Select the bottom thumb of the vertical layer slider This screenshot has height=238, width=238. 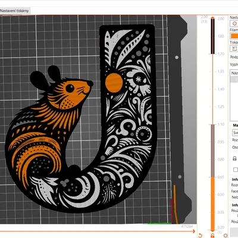click(212, 230)
